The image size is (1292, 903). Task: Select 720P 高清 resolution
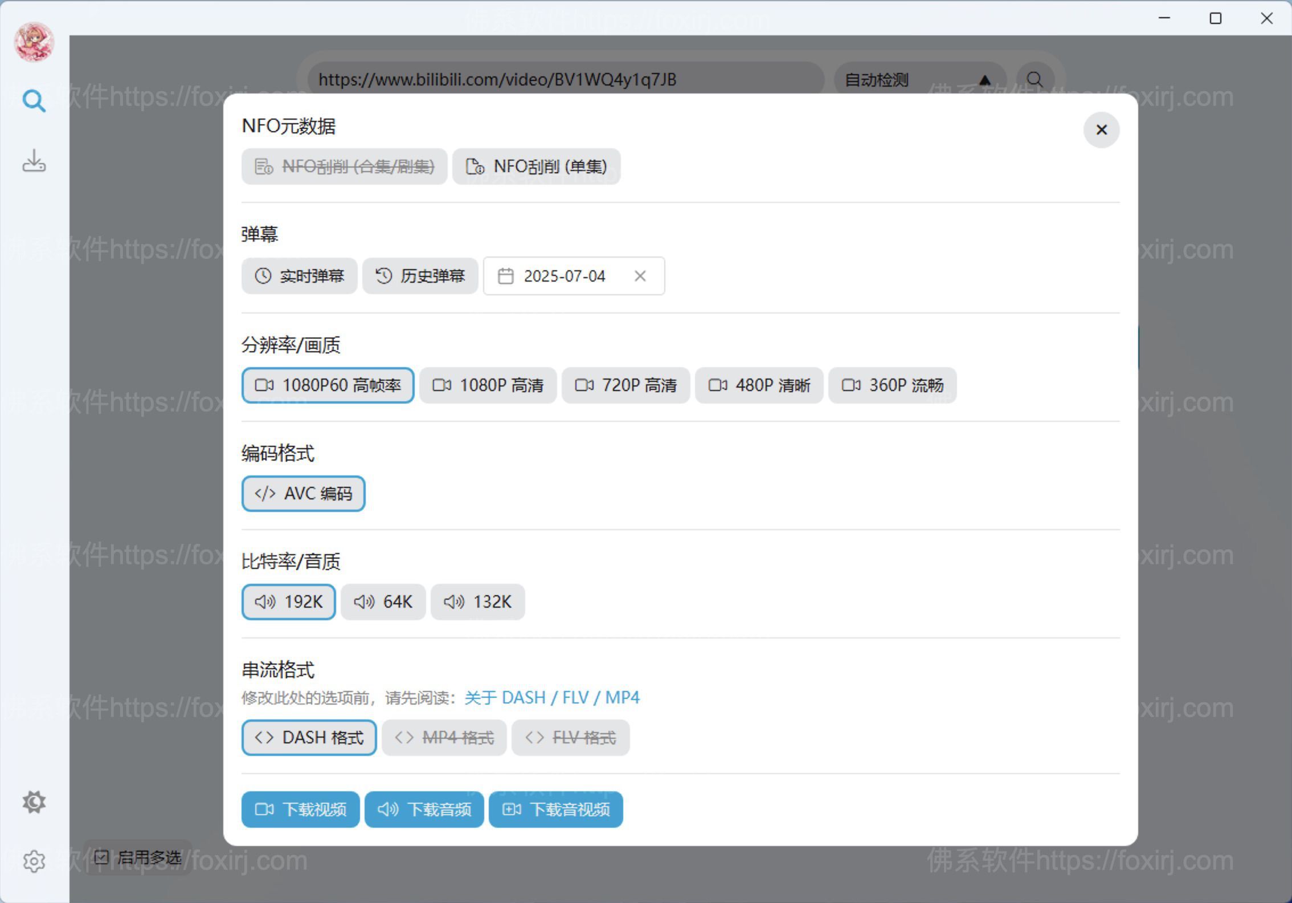click(x=625, y=385)
